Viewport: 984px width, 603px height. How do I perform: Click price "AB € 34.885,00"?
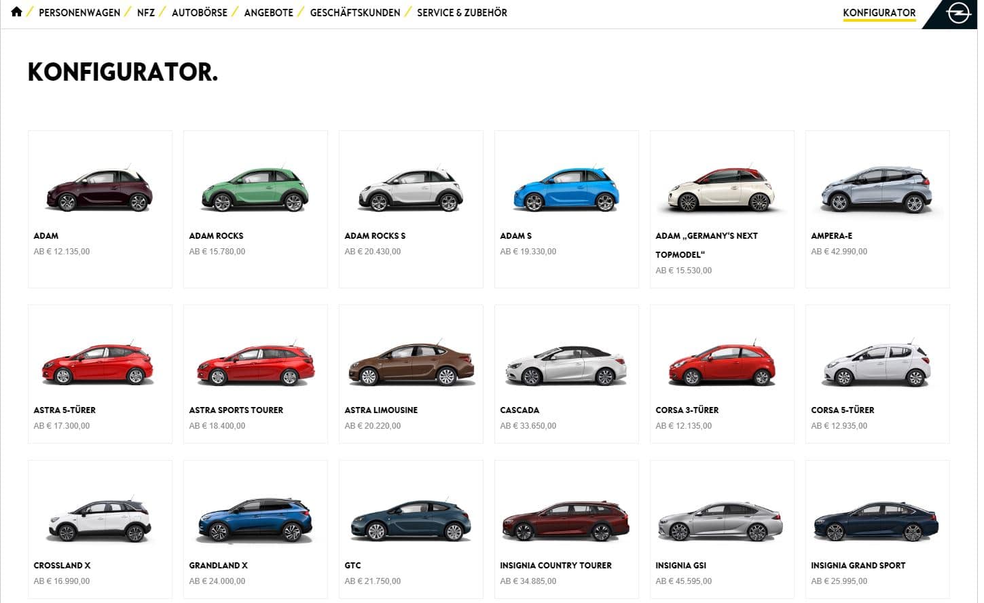pyautogui.click(x=528, y=581)
